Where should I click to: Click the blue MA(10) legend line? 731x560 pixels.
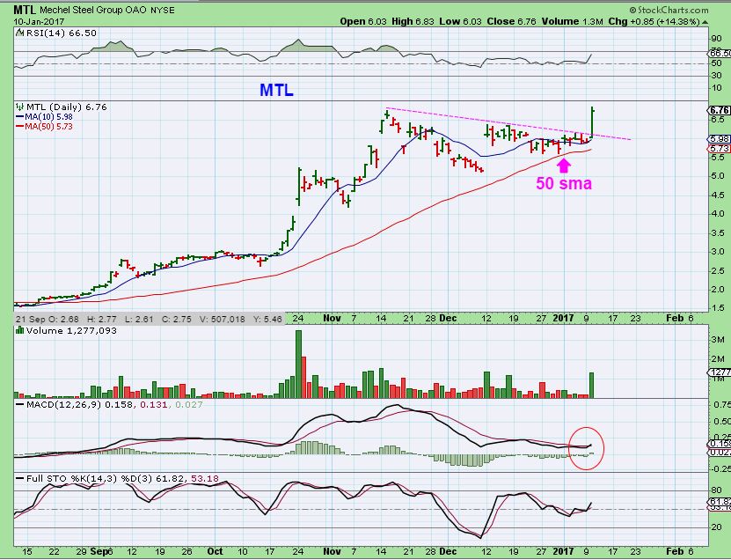tap(20, 116)
